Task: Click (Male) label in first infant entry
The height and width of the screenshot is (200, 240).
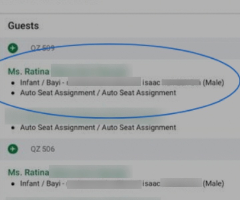Action: point(213,82)
